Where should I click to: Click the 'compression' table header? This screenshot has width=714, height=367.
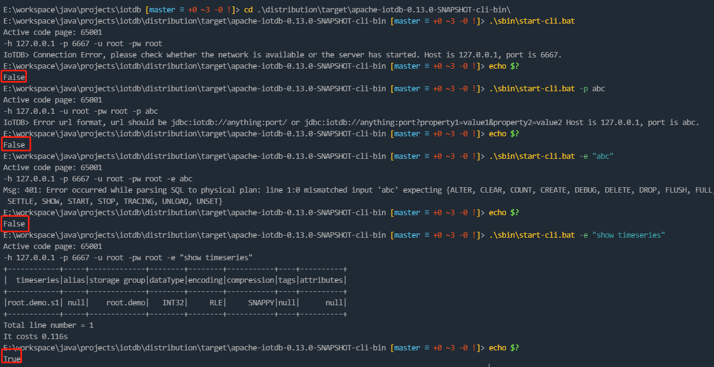(251, 280)
